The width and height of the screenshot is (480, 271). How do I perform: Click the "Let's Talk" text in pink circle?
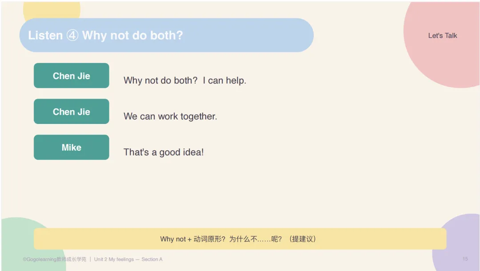[x=442, y=36]
